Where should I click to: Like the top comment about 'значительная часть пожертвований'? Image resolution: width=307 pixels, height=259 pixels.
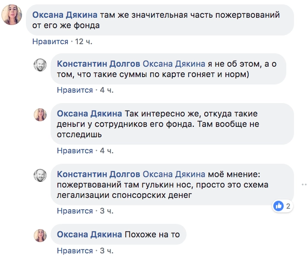pos(50,42)
